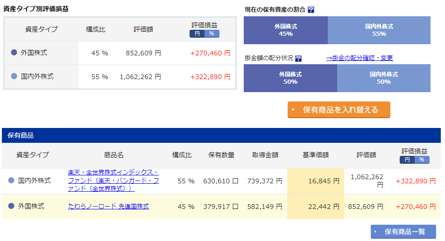This screenshot has height=241, width=445.
Task: Open help icon beside 掛金額の配分状況
Action: pos(298,59)
